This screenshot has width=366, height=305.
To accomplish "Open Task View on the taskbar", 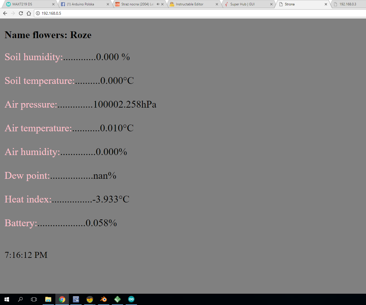I will pos(34,299).
